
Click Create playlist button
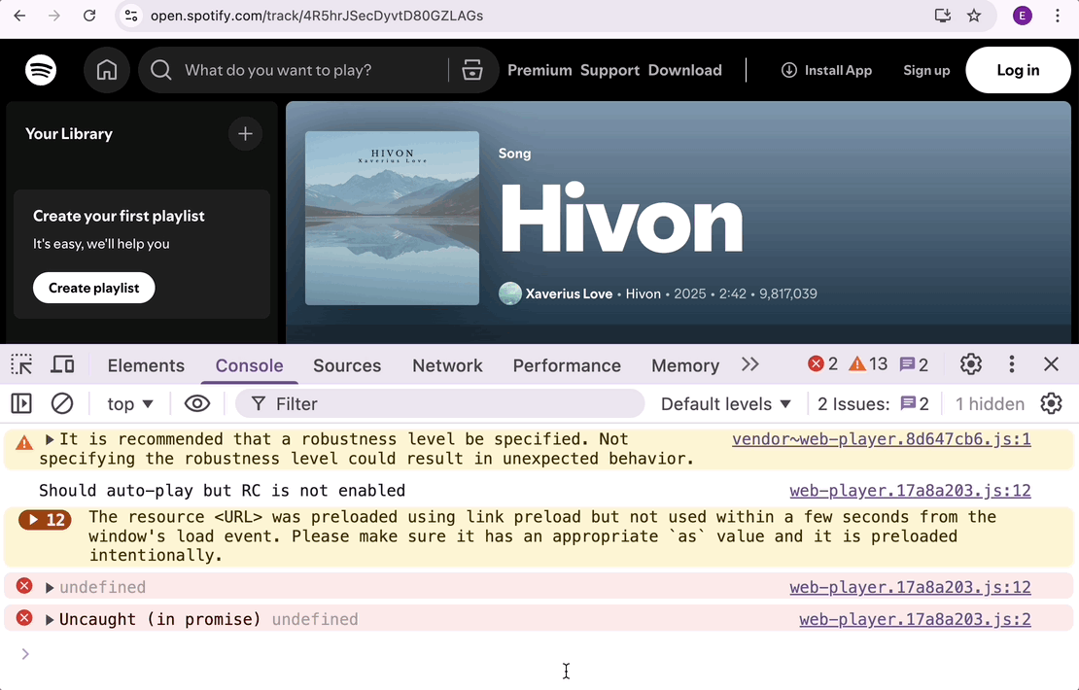pyautogui.click(x=93, y=288)
